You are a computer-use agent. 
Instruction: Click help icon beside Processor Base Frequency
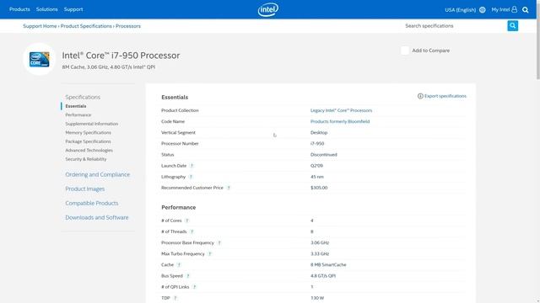point(219,242)
